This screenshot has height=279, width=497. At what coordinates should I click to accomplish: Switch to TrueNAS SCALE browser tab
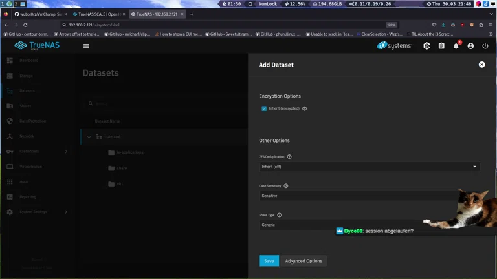coord(96,14)
